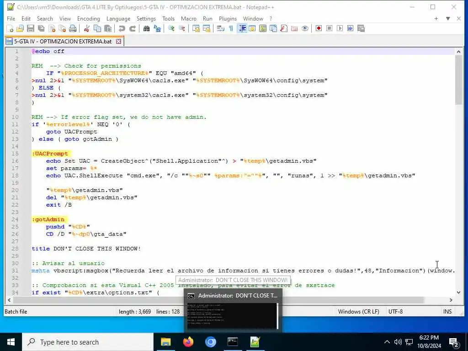The image size is (468, 351).
Task: Open the Edit menu
Action: (26, 18)
